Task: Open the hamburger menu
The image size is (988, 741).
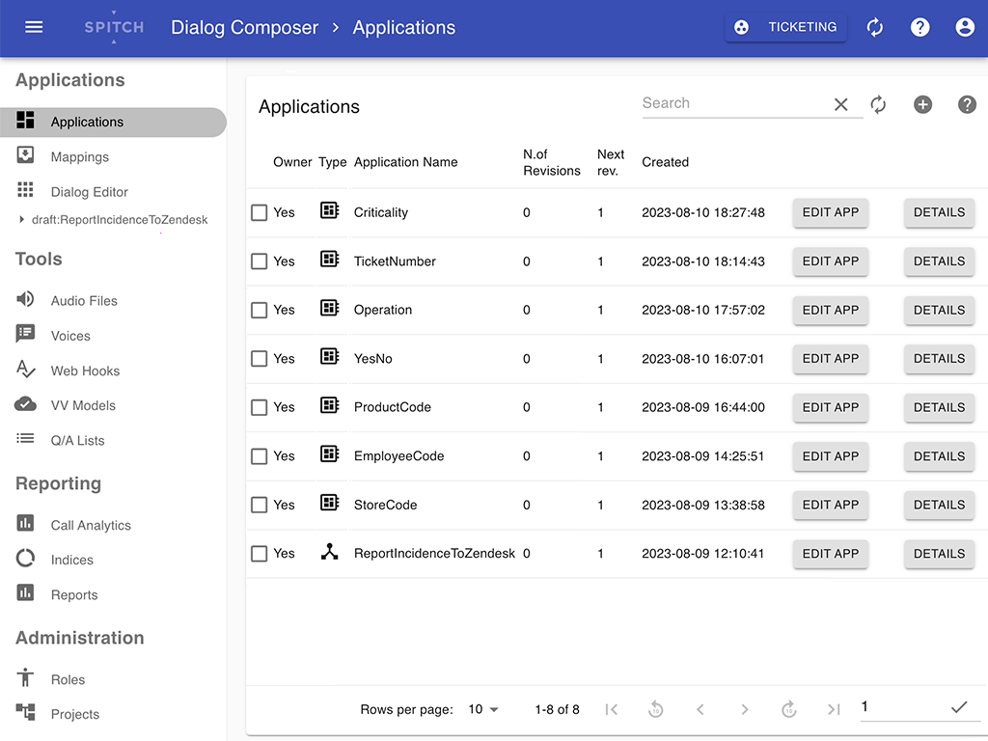Action: pyautogui.click(x=36, y=27)
